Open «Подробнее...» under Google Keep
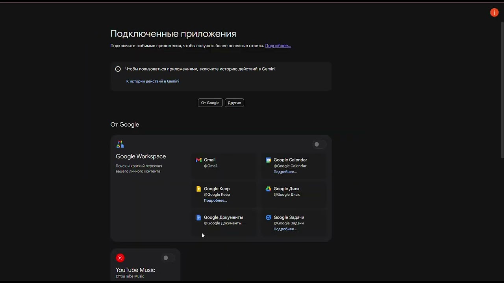The width and height of the screenshot is (504, 283). 215,200
